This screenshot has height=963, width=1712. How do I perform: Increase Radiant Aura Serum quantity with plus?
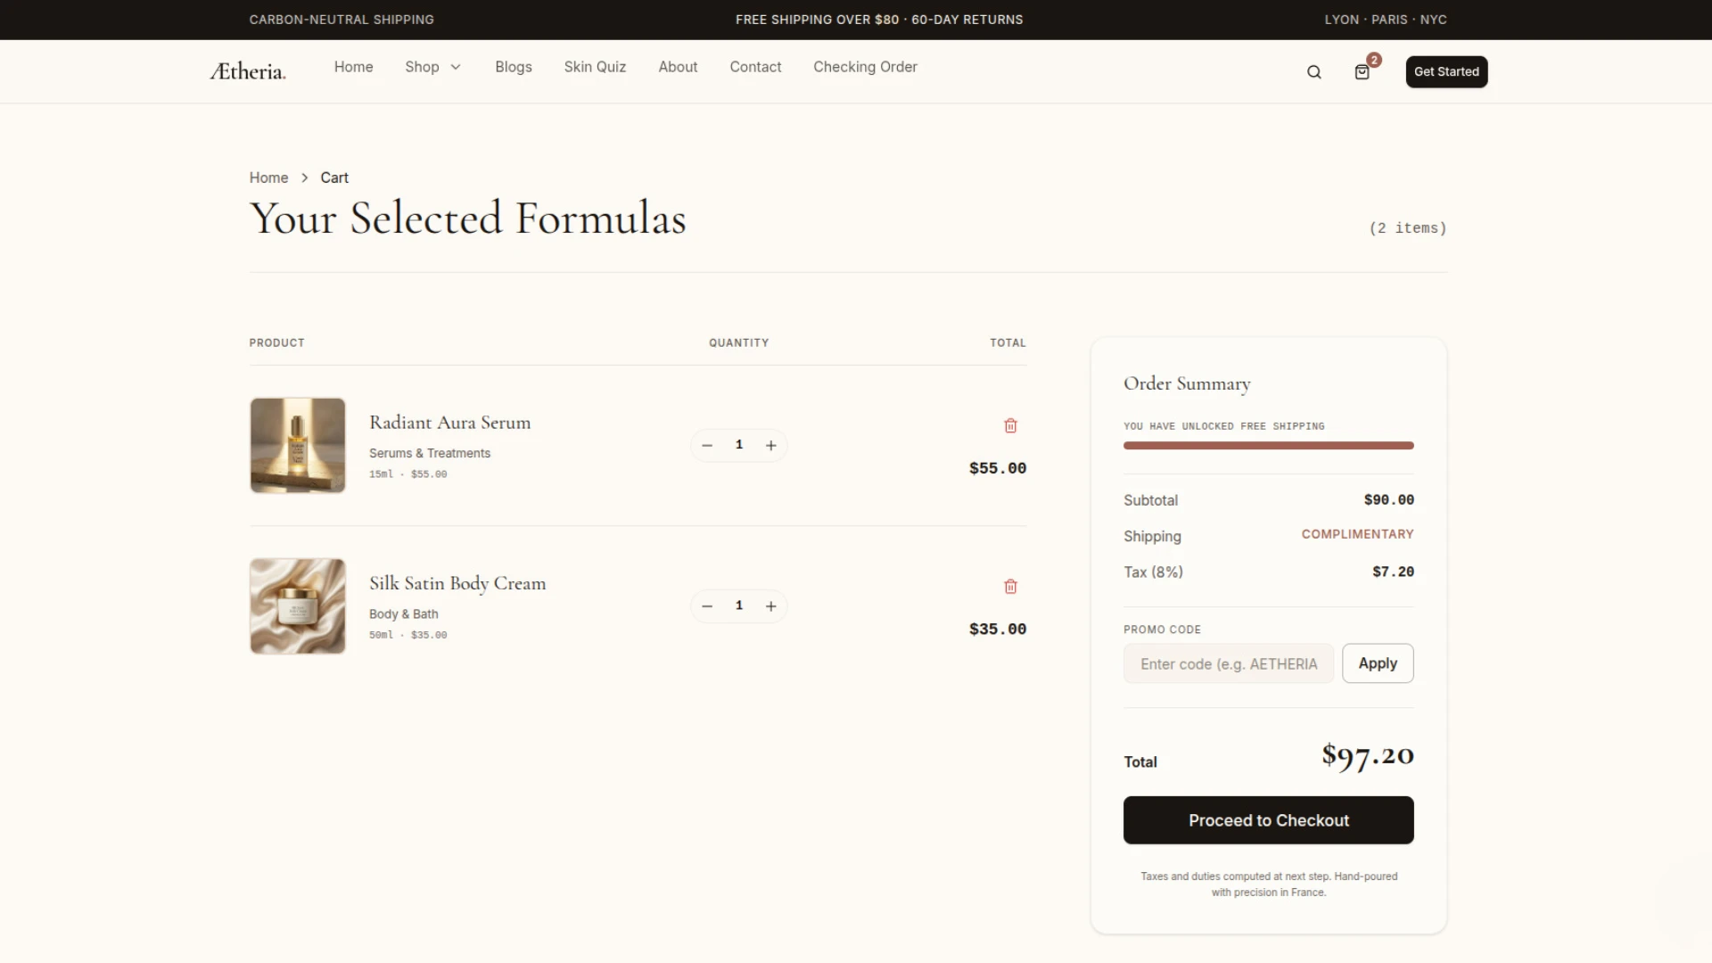coord(771,445)
